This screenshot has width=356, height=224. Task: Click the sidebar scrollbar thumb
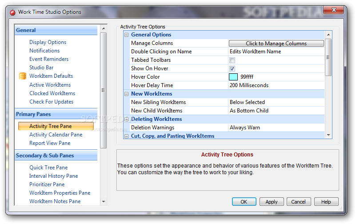(x=104, y=90)
